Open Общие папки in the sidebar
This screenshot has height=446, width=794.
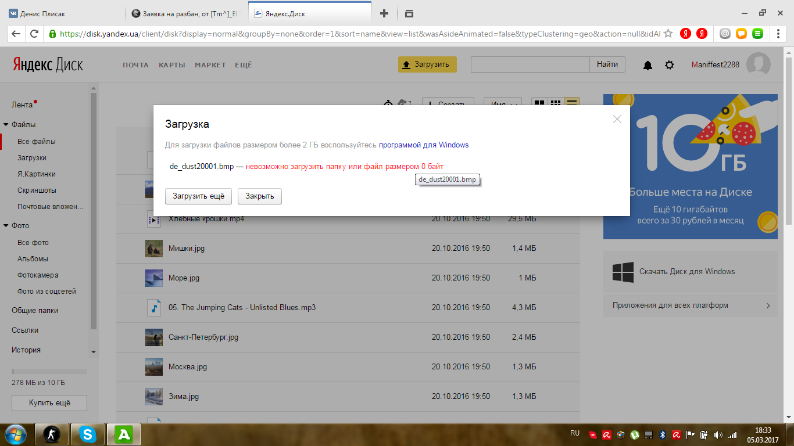(x=35, y=311)
